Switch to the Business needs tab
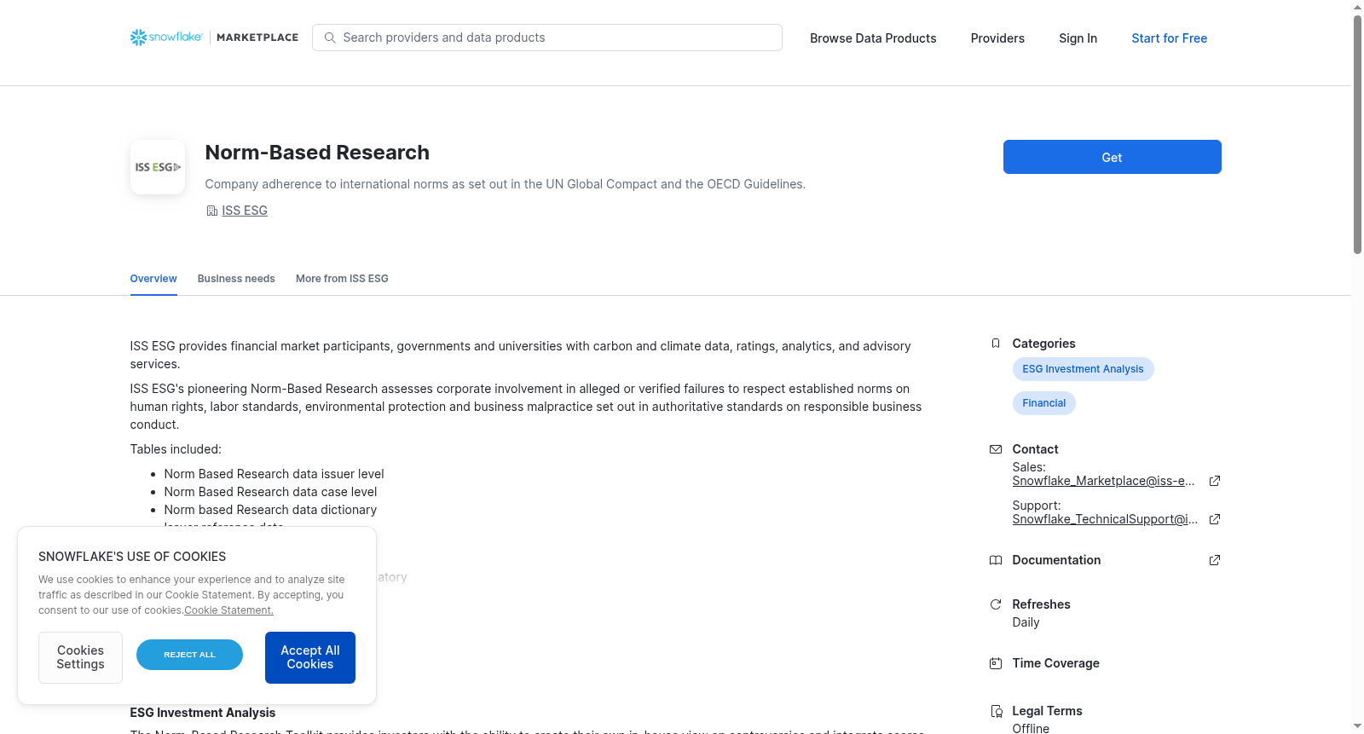This screenshot has width=1364, height=734. point(236,279)
